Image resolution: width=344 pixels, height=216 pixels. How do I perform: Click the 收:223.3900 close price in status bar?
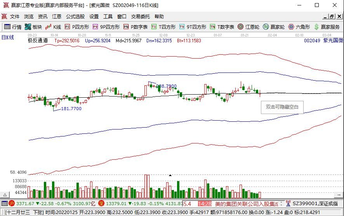tap(176, 212)
